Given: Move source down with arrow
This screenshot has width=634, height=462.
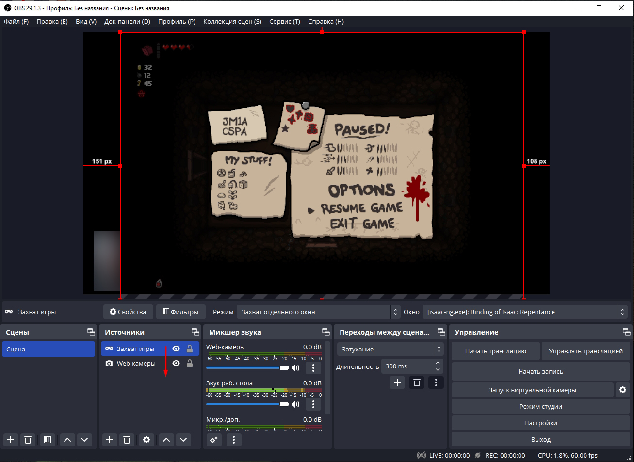Looking at the screenshot, I should coord(183,440).
